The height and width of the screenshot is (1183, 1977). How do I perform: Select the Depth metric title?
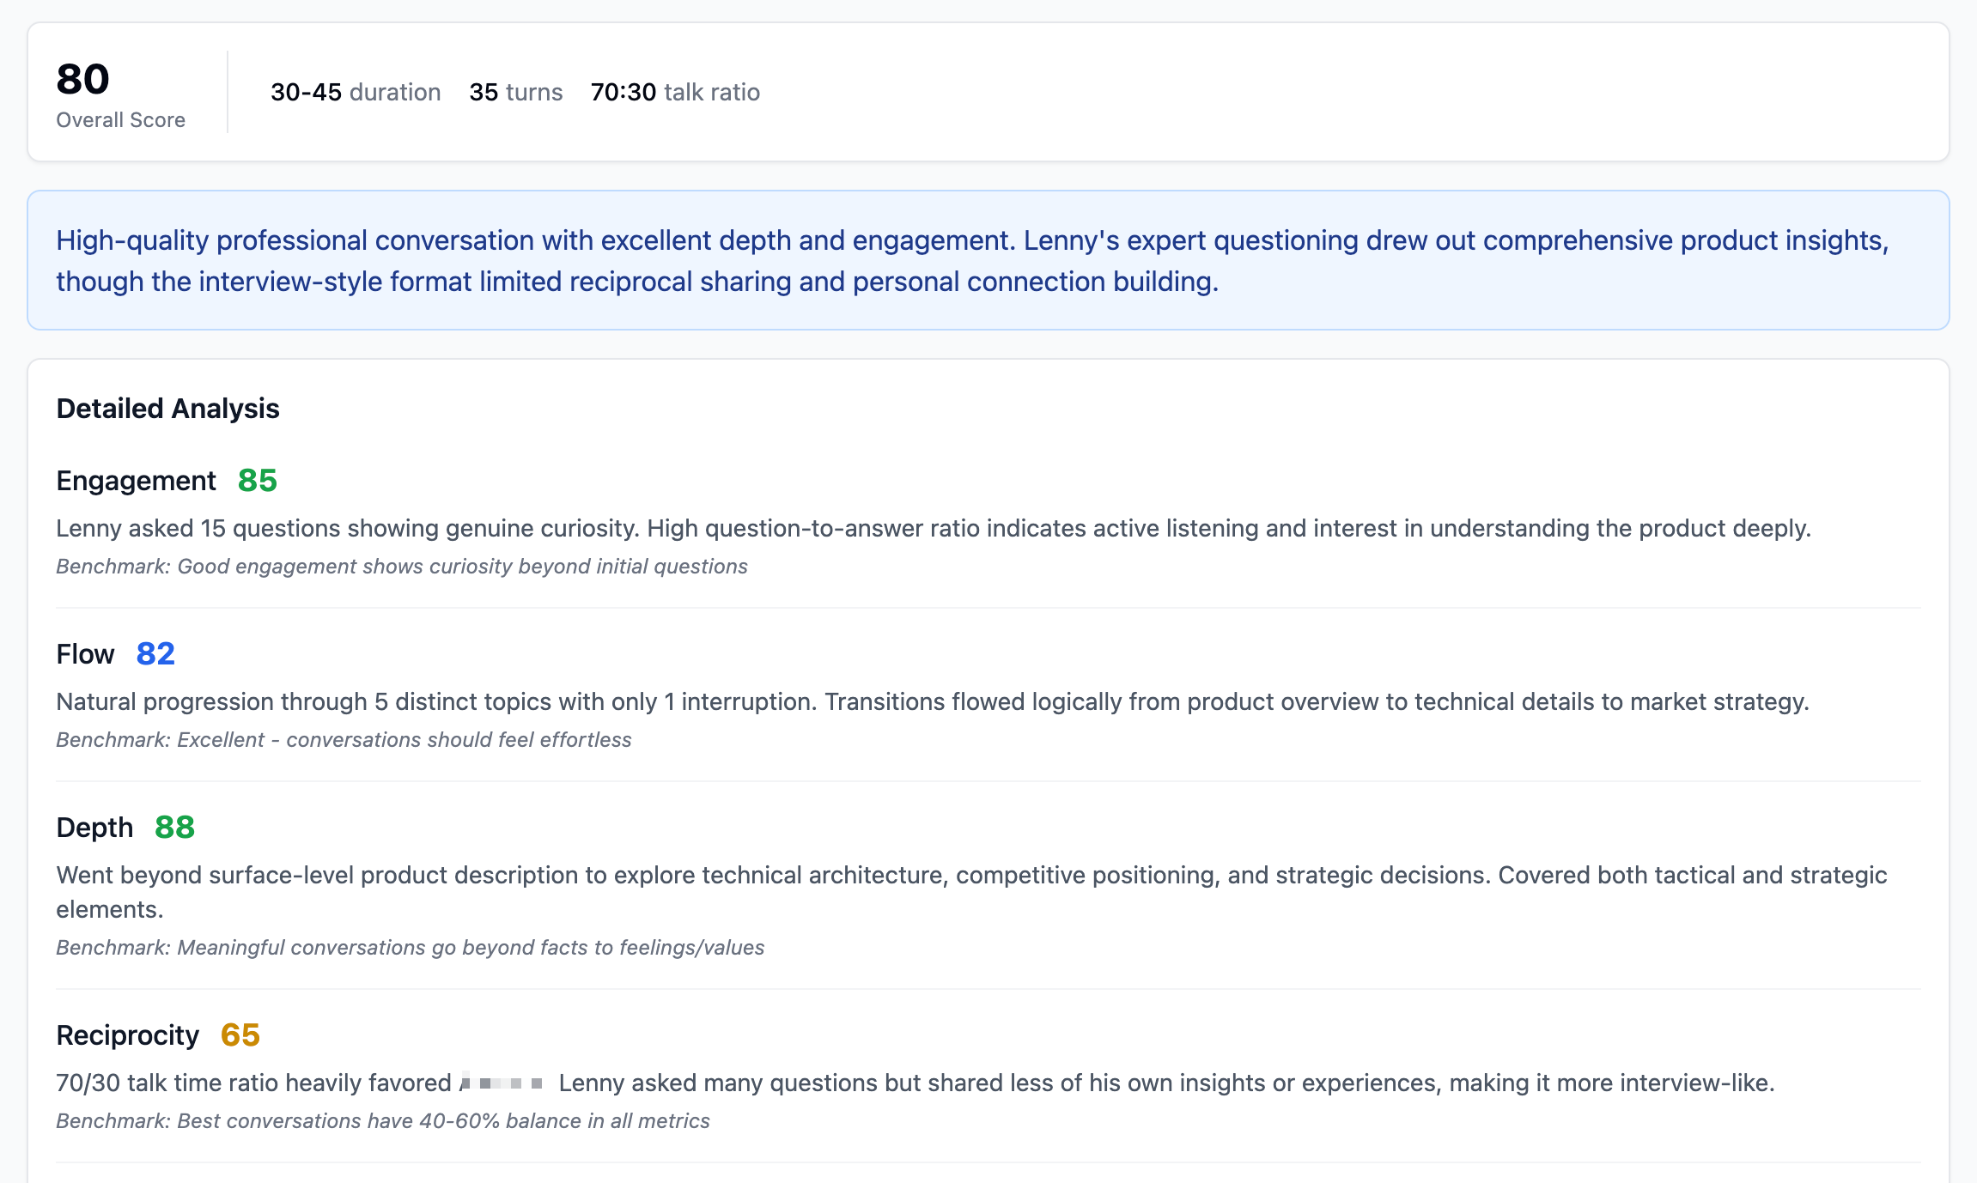click(x=94, y=828)
